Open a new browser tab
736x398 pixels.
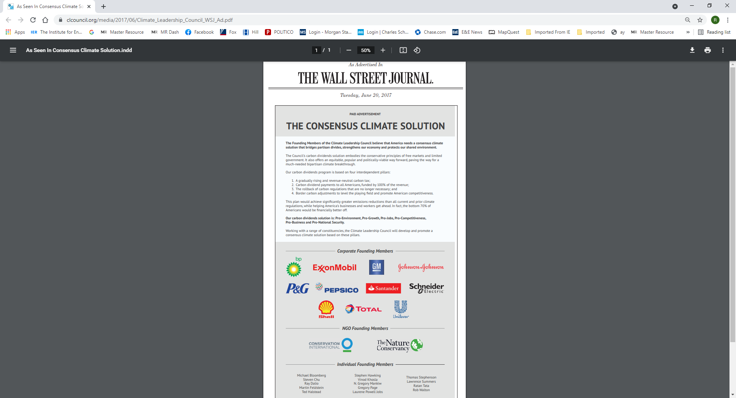(103, 7)
